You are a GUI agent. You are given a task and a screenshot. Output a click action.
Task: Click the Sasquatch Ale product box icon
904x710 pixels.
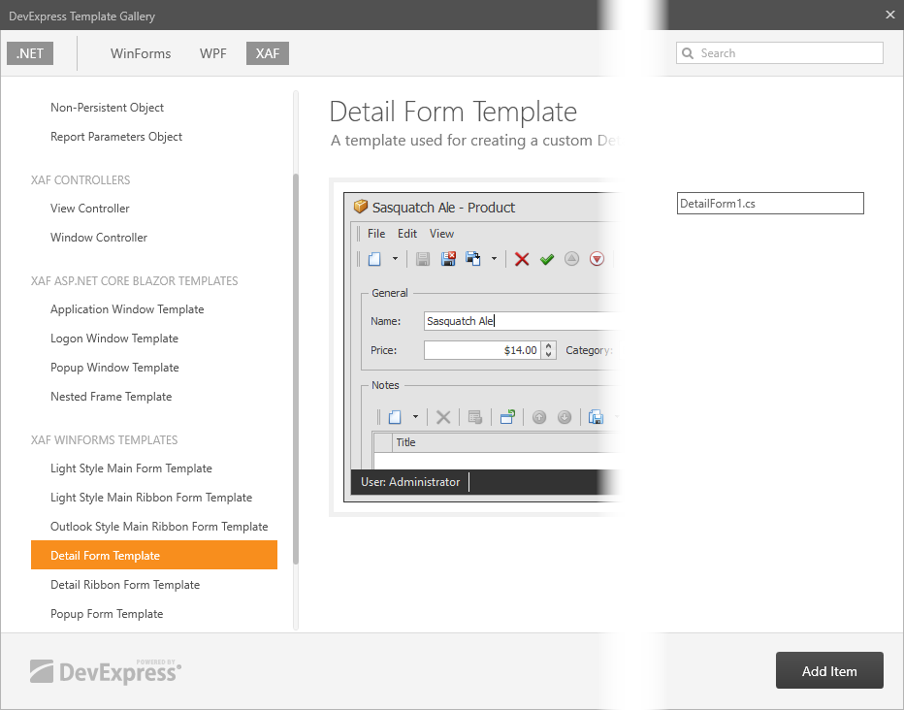tap(361, 207)
